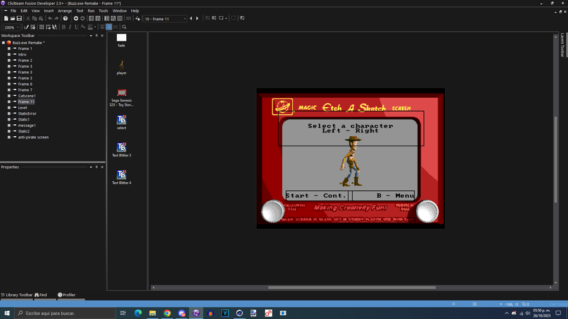This screenshot has width=568, height=319.
Task: Select the Level frame item
Action: (23, 107)
